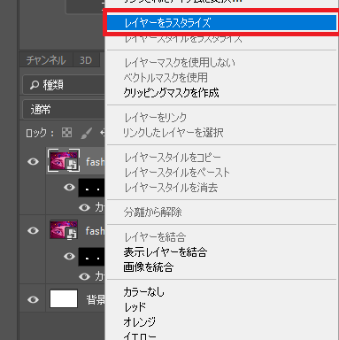Click the lock image pixels brush icon
The image size is (339, 340).
(x=87, y=133)
